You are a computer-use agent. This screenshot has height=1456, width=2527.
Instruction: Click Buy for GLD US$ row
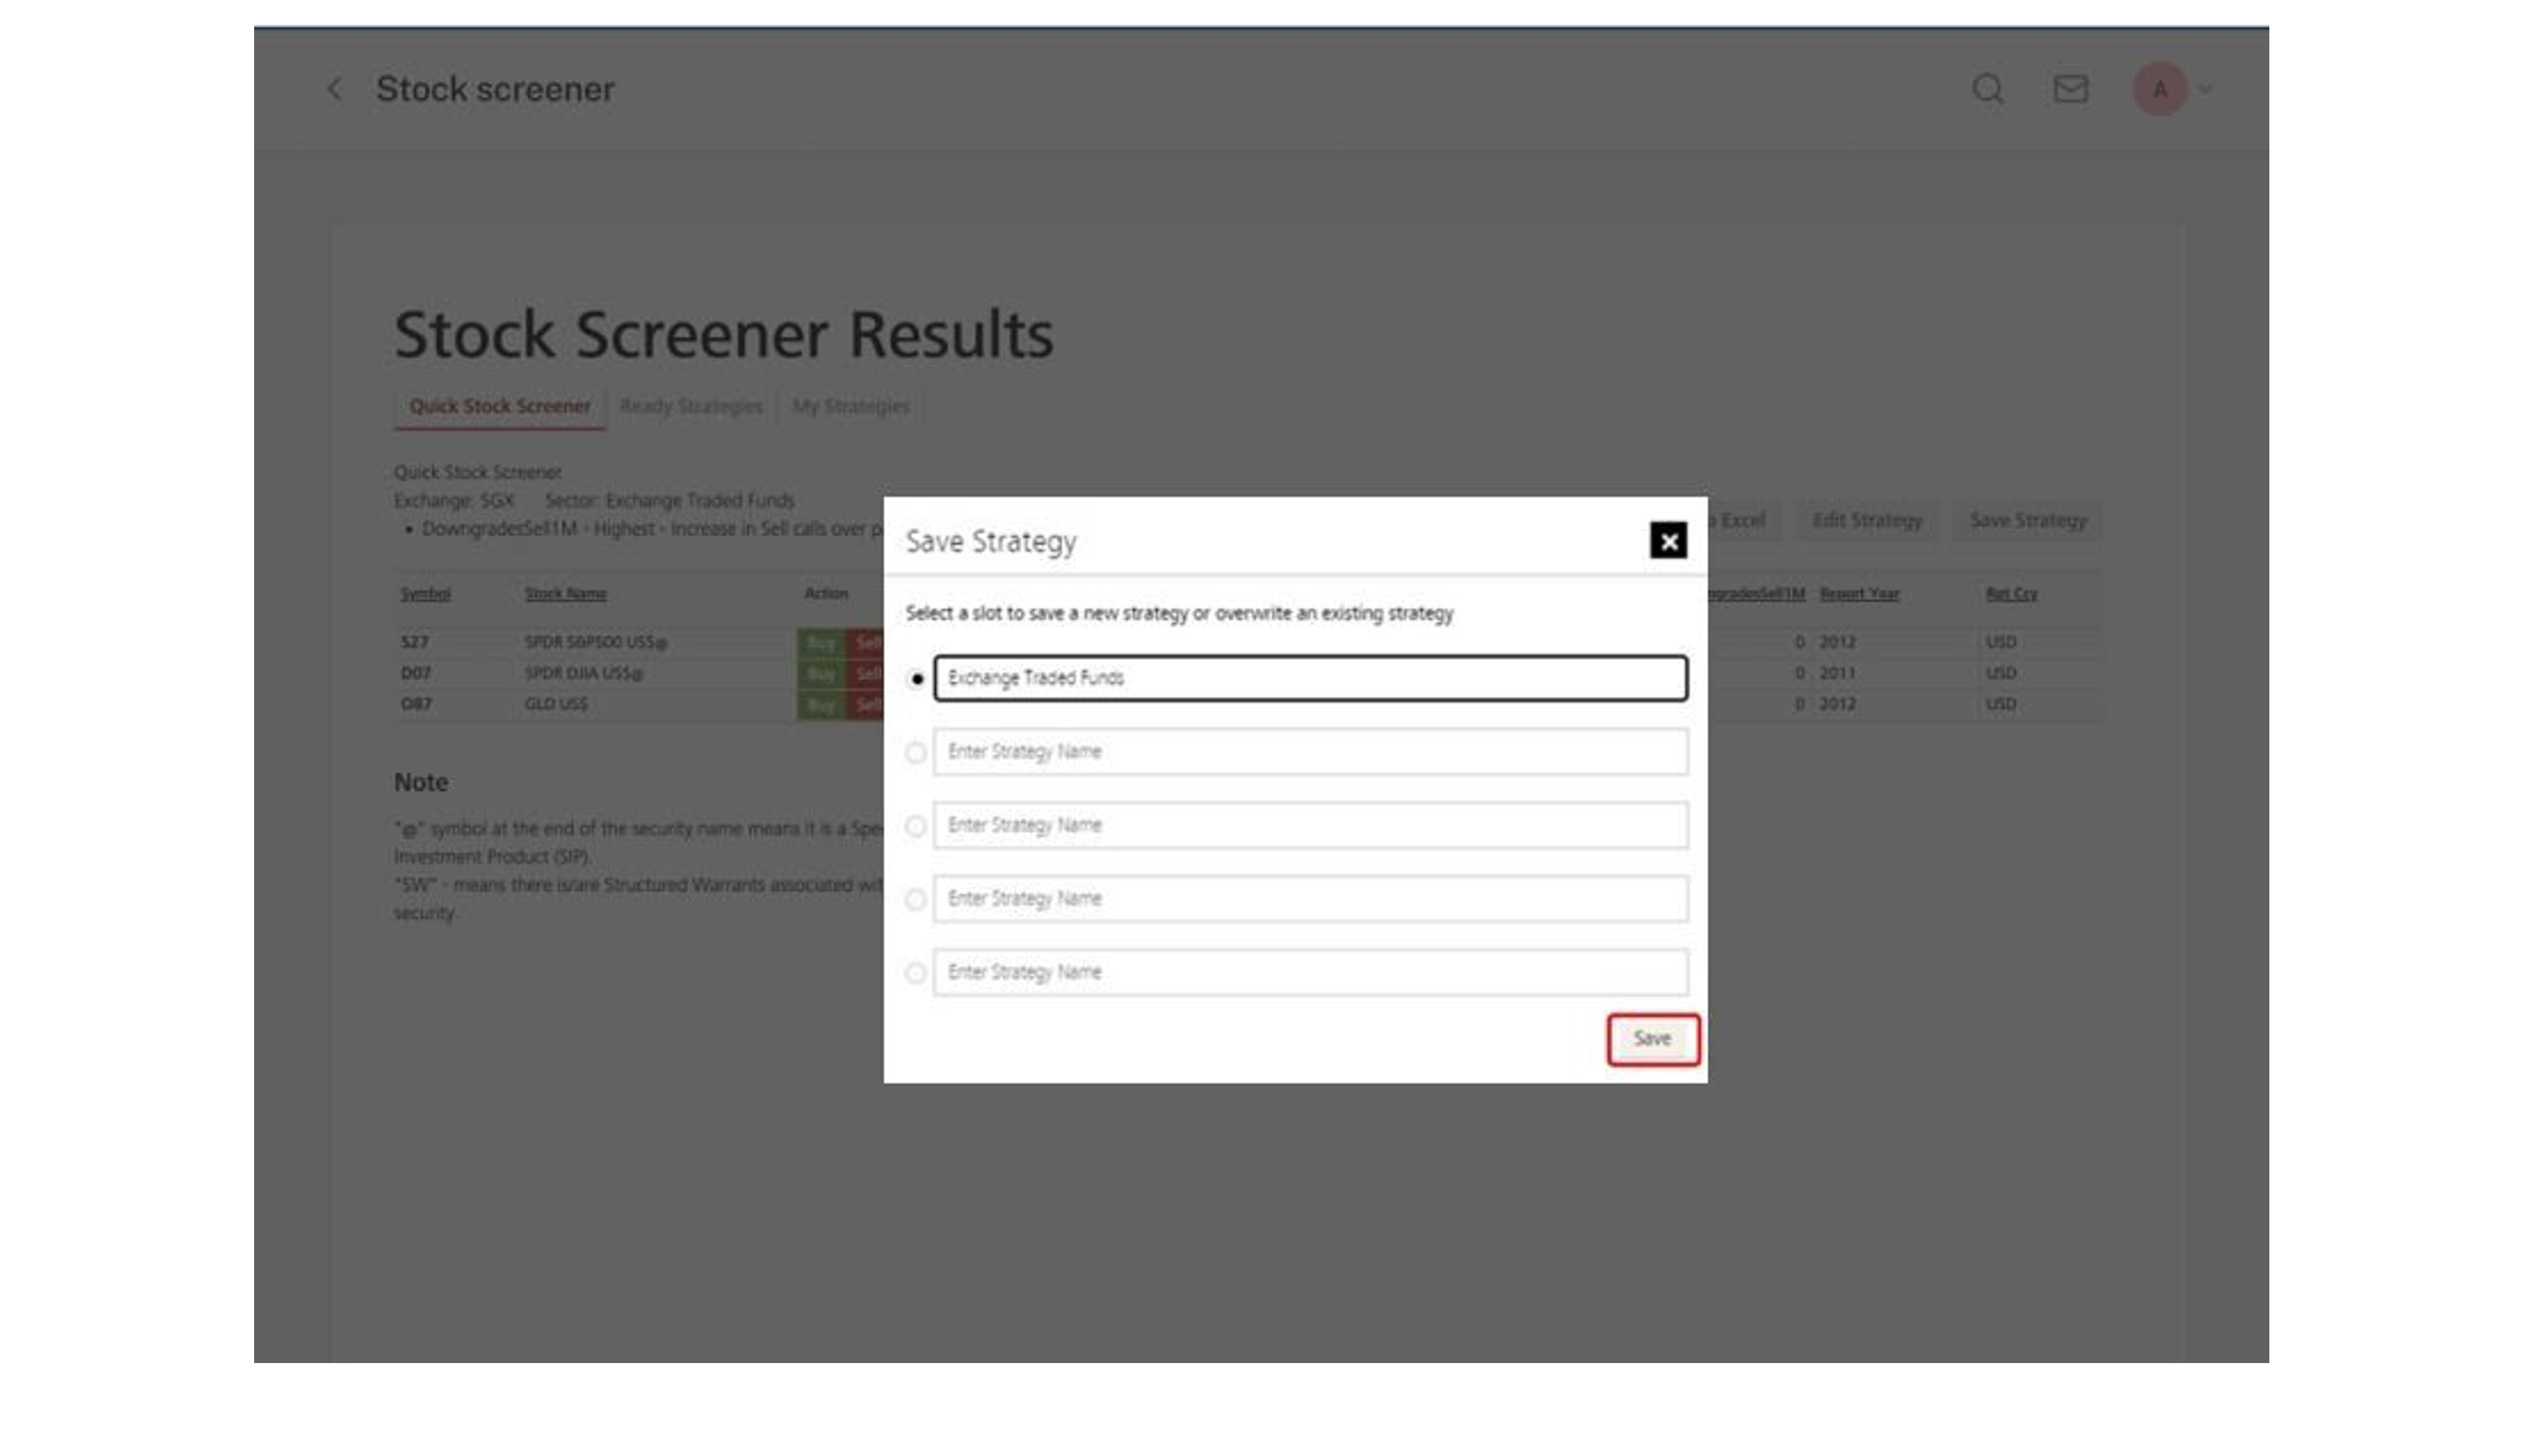click(x=821, y=705)
